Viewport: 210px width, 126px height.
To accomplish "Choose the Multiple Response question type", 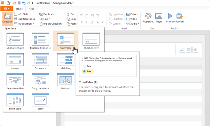I will [40, 41].
